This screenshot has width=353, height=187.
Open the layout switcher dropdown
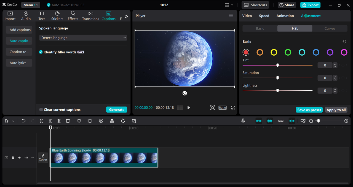click(x=229, y=5)
